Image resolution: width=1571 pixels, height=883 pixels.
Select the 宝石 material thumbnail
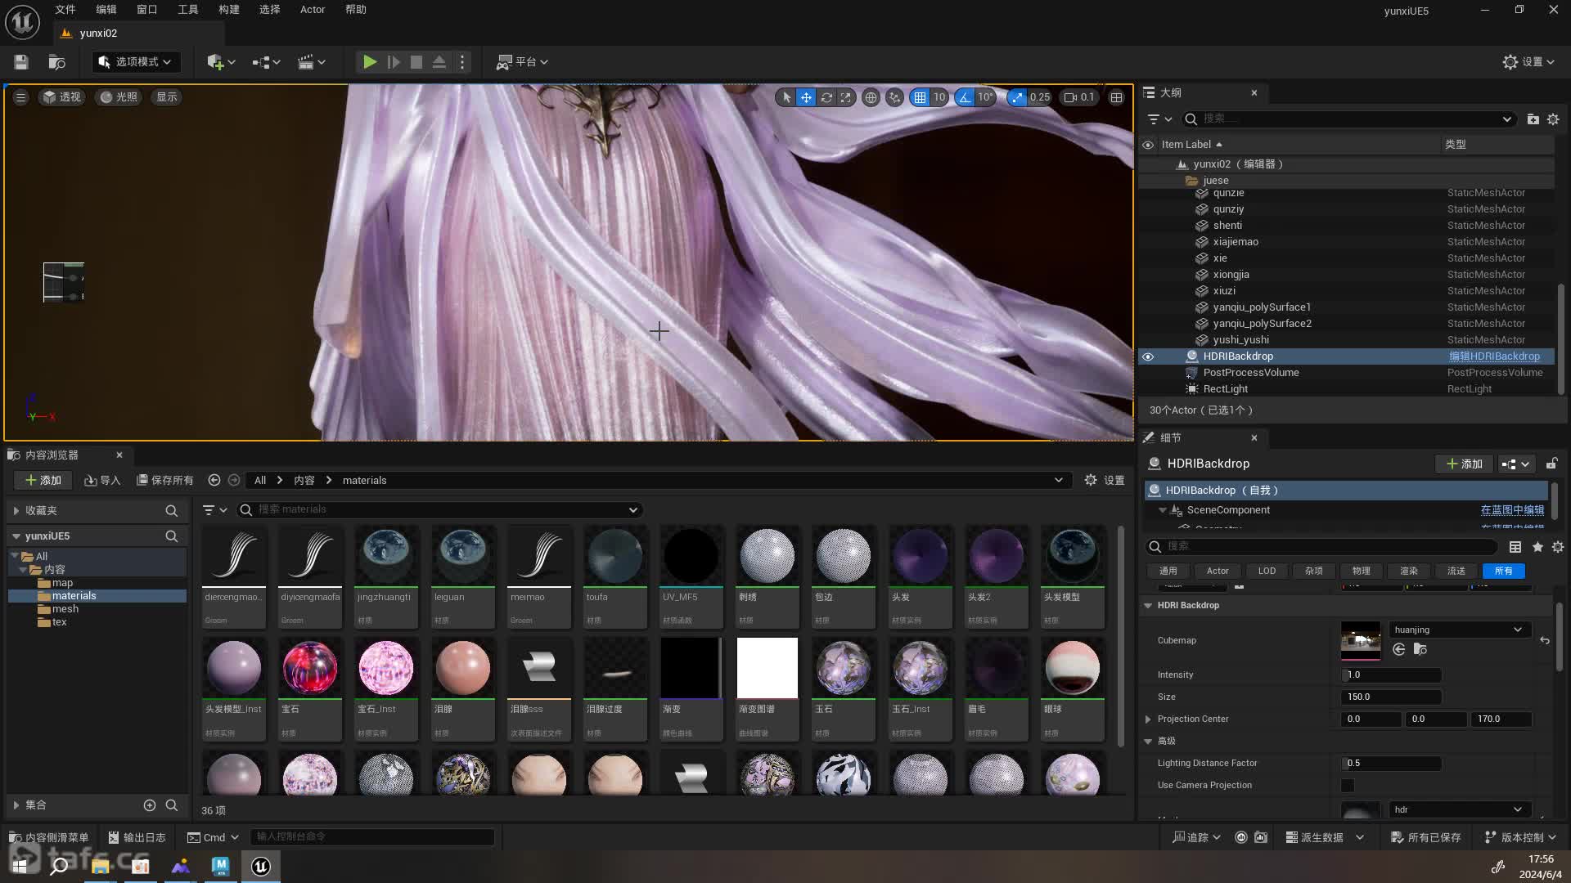click(310, 669)
